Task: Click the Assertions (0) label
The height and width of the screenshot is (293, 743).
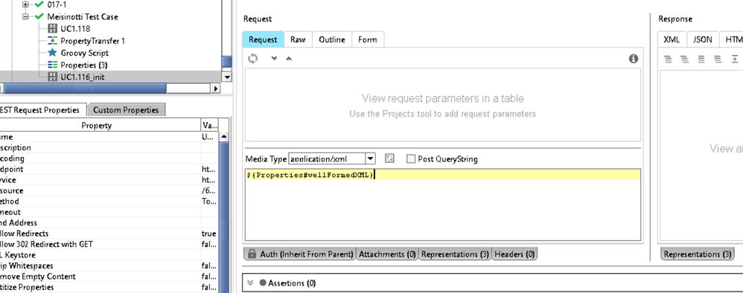Action: 292,283
